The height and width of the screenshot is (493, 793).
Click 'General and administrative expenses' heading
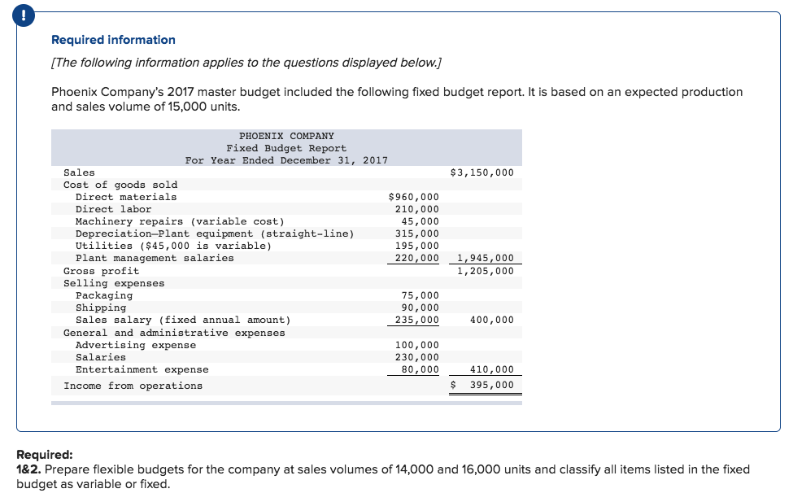(x=174, y=333)
